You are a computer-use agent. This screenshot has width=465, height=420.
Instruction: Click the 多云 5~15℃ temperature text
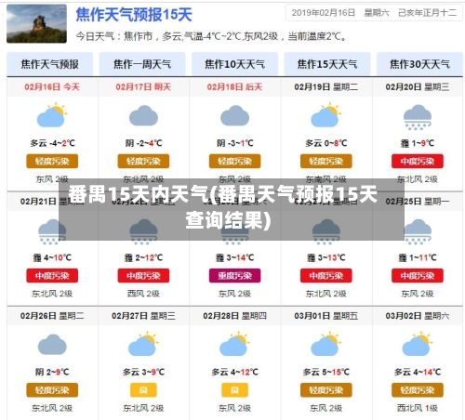[326, 372]
